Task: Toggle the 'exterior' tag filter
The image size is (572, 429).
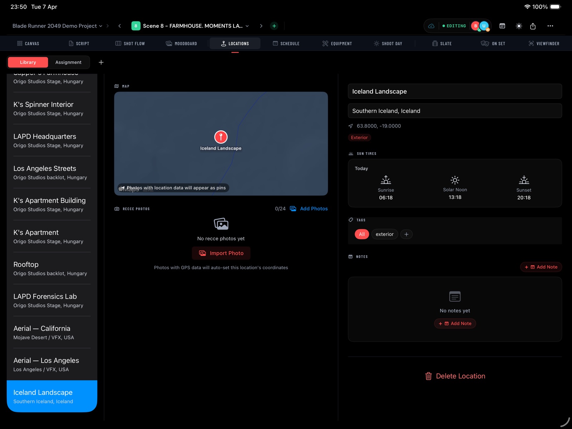Action: (x=384, y=234)
